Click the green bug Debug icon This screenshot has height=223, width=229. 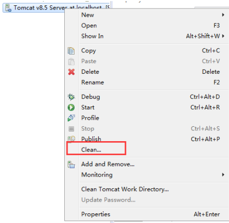(71, 97)
